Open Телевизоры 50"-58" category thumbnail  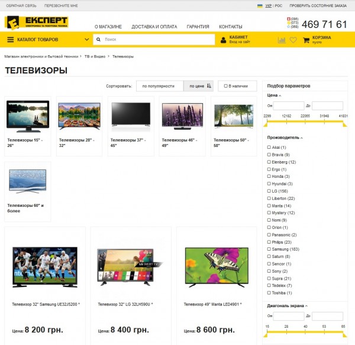pos(234,116)
